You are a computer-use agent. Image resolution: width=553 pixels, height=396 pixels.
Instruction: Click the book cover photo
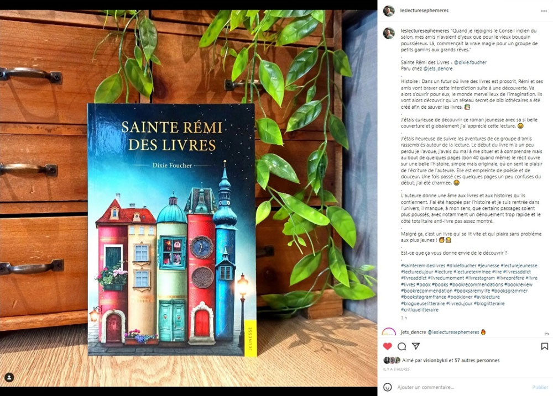pos(172,230)
